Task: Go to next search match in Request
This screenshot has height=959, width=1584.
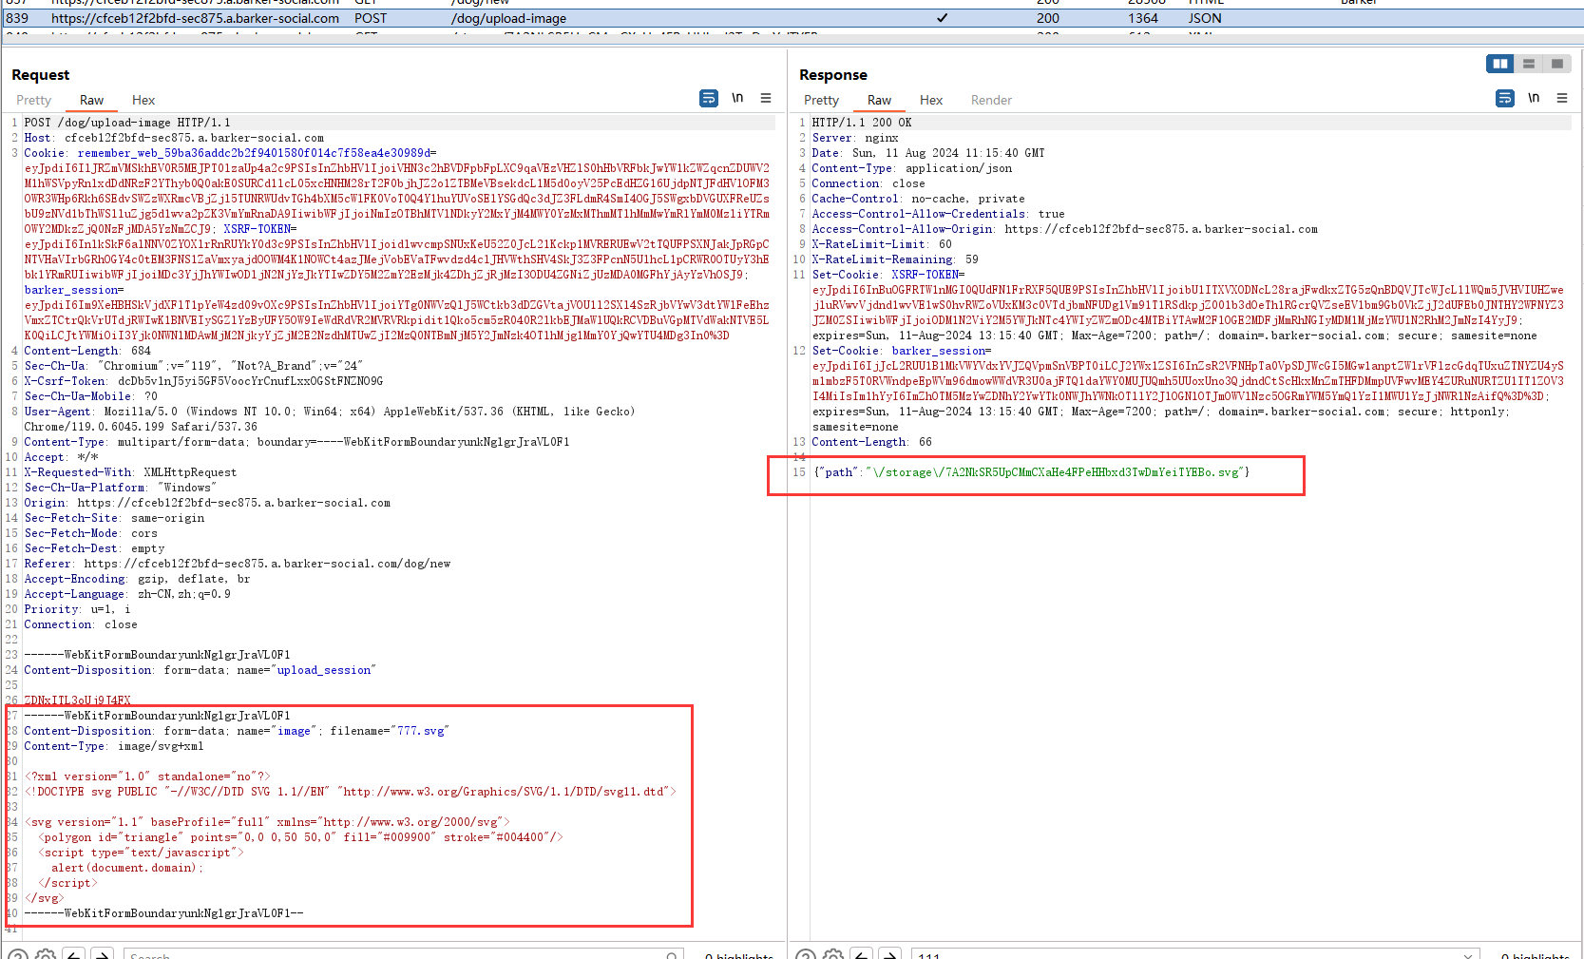Action: pyautogui.click(x=103, y=954)
